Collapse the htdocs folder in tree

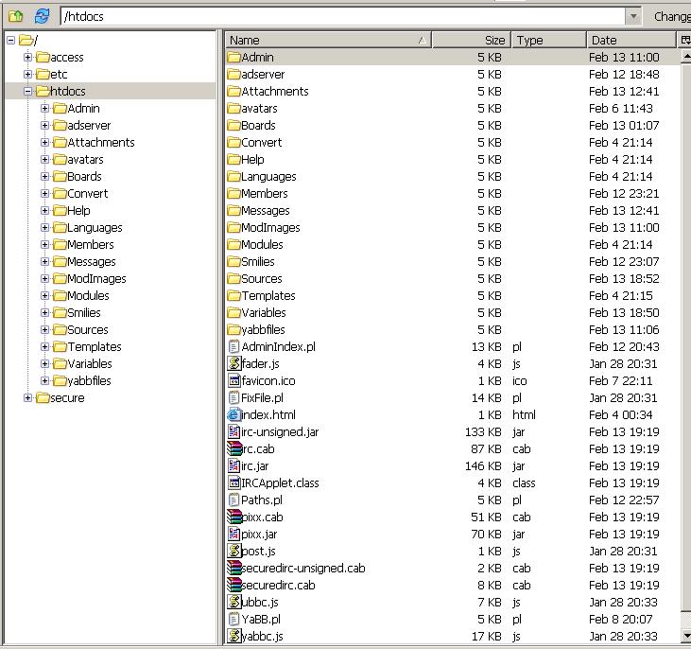27,92
